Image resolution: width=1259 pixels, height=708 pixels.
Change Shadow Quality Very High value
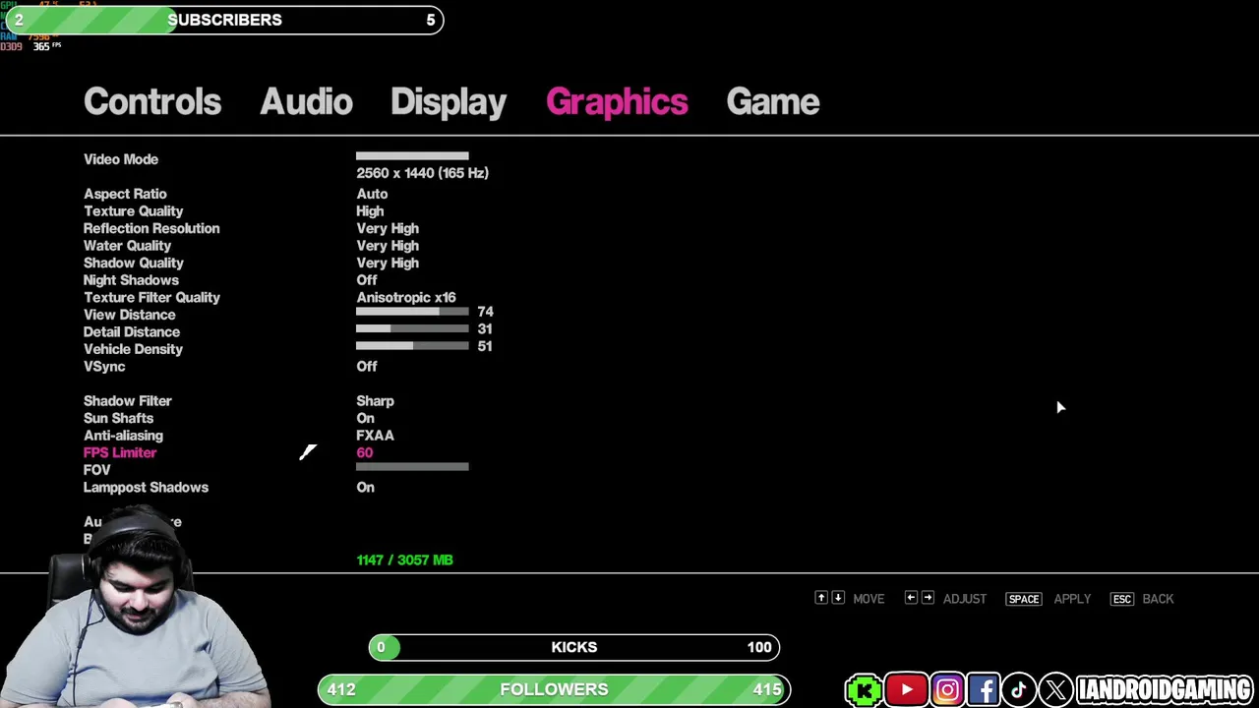pos(388,263)
